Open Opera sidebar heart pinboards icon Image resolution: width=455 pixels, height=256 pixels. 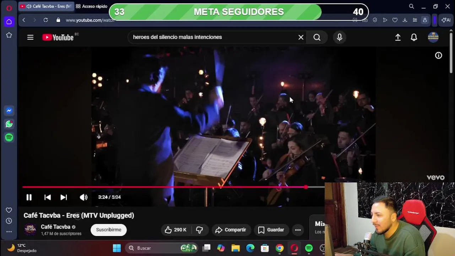(9, 210)
